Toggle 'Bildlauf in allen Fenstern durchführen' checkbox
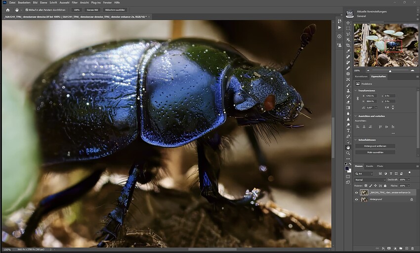 [x=26, y=9]
